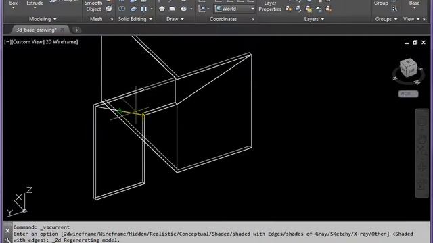Choose the X-ray option in command line

pos(363,234)
